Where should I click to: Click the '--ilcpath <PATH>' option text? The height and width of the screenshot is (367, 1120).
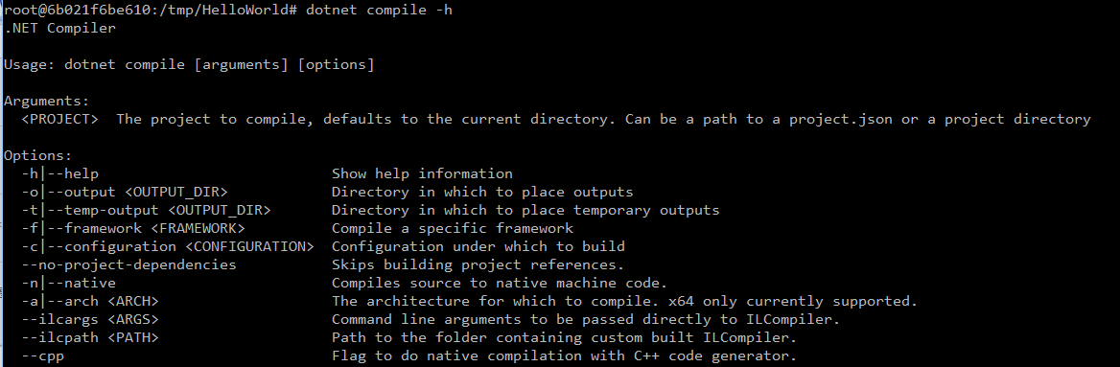[90, 337]
